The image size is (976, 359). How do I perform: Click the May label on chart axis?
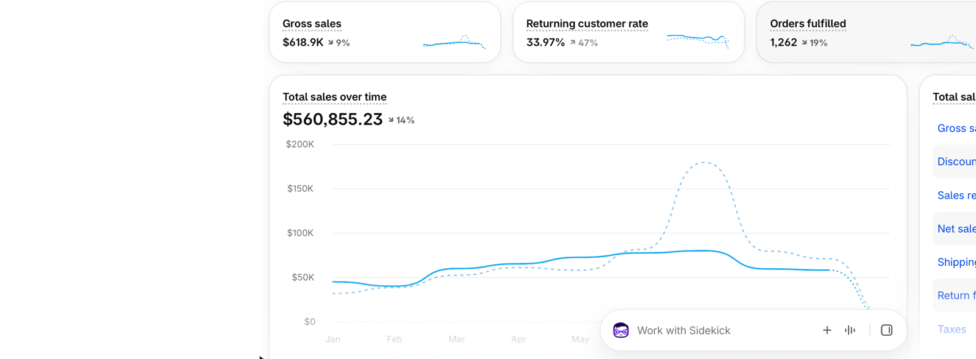tap(580, 339)
